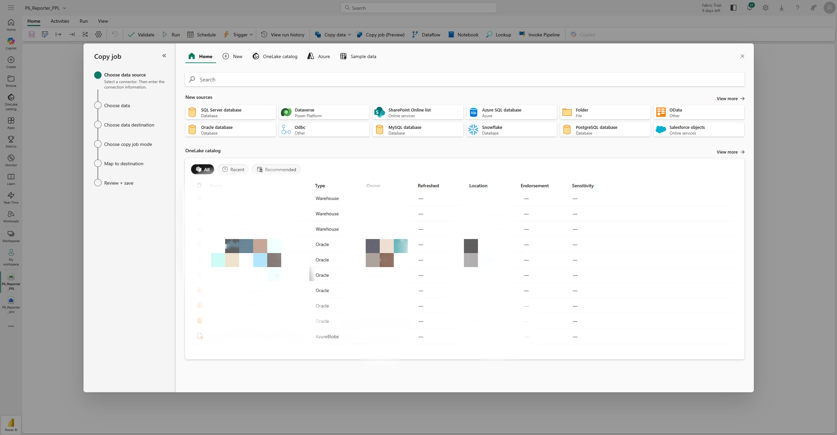Open the Monitor hub in the sidebar
The image size is (837, 435).
tap(11, 160)
